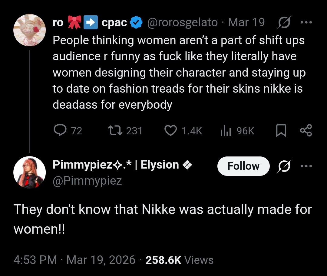Bookmark rorosgelato's post
Screen dimensions: 327x276
pyautogui.click(x=281, y=130)
